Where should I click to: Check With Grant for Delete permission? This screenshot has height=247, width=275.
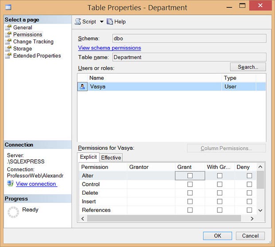(220, 193)
